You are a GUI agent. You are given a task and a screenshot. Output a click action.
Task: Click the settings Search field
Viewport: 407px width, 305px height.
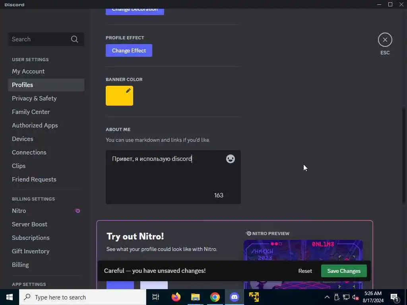[x=46, y=39]
